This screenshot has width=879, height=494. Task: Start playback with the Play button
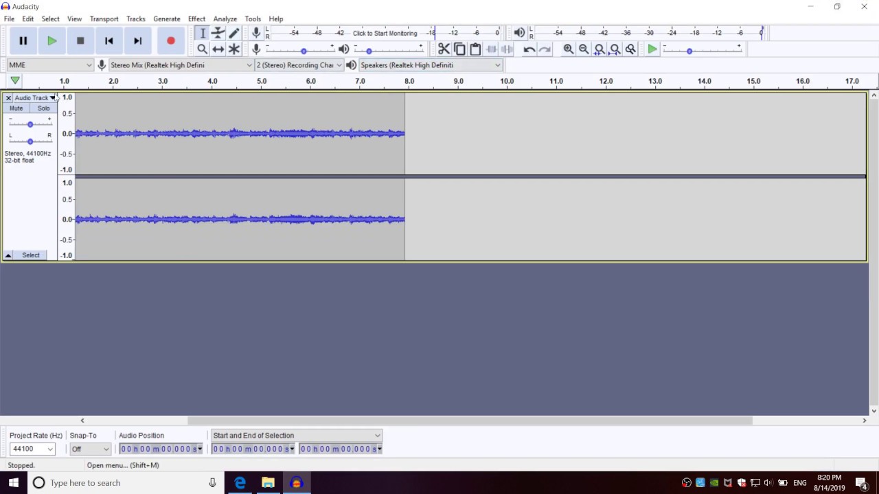coord(52,41)
